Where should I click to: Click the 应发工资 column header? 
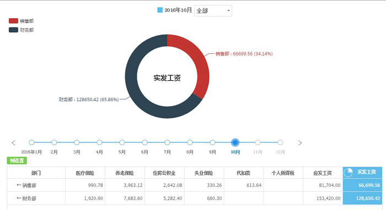click(323, 173)
